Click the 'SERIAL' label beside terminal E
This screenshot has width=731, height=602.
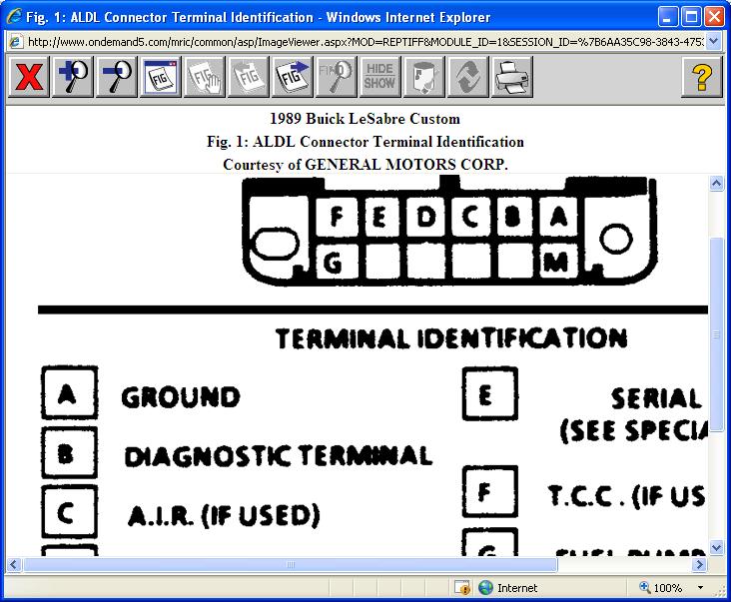point(656,399)
